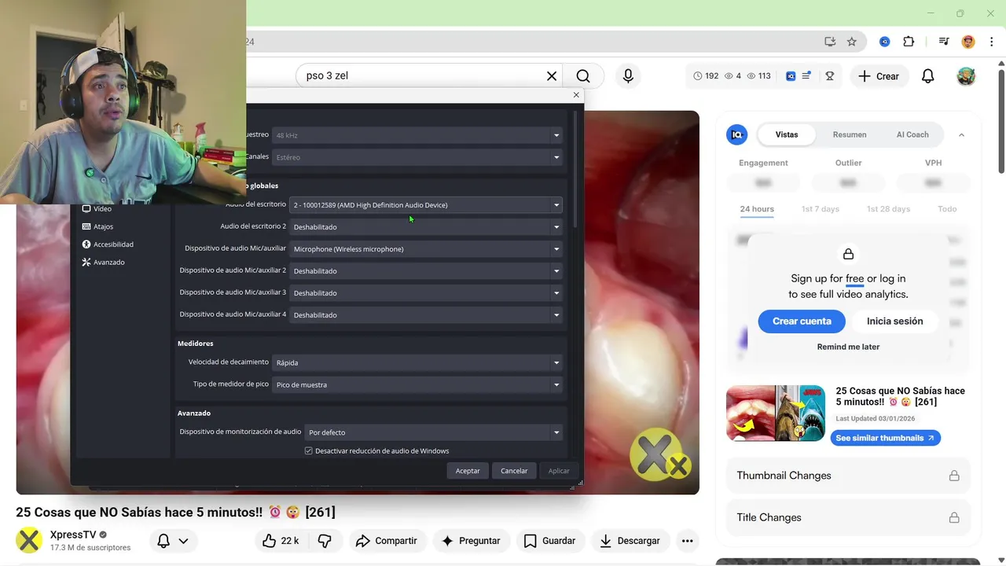The image size is (1006, 566).
Task: Click vidIQ logo in stats bar
Action: [x=791, y=76]
